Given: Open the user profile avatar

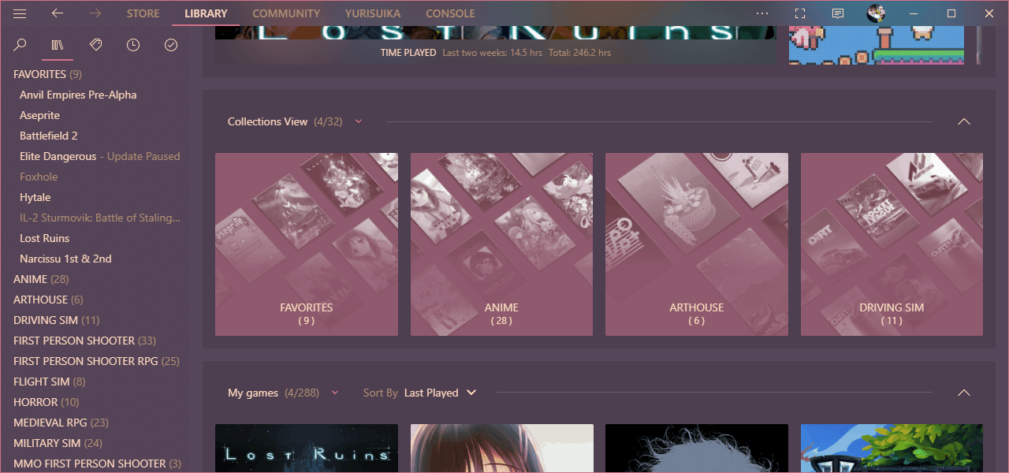Looking at the screenshot, I should pos(876,13).
